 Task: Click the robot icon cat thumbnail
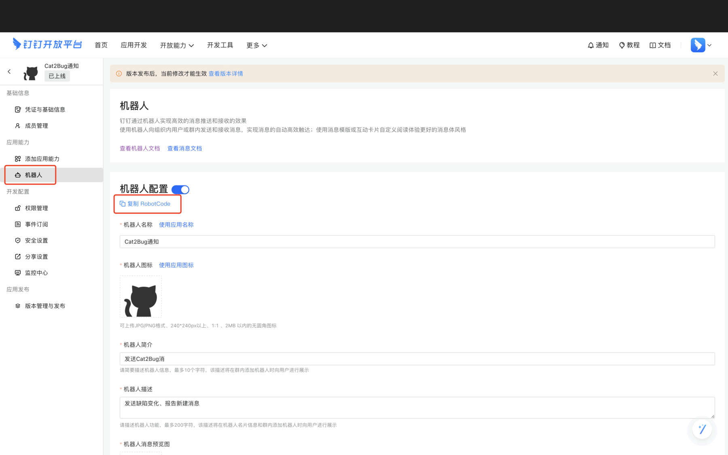click(x=141, y=297)
